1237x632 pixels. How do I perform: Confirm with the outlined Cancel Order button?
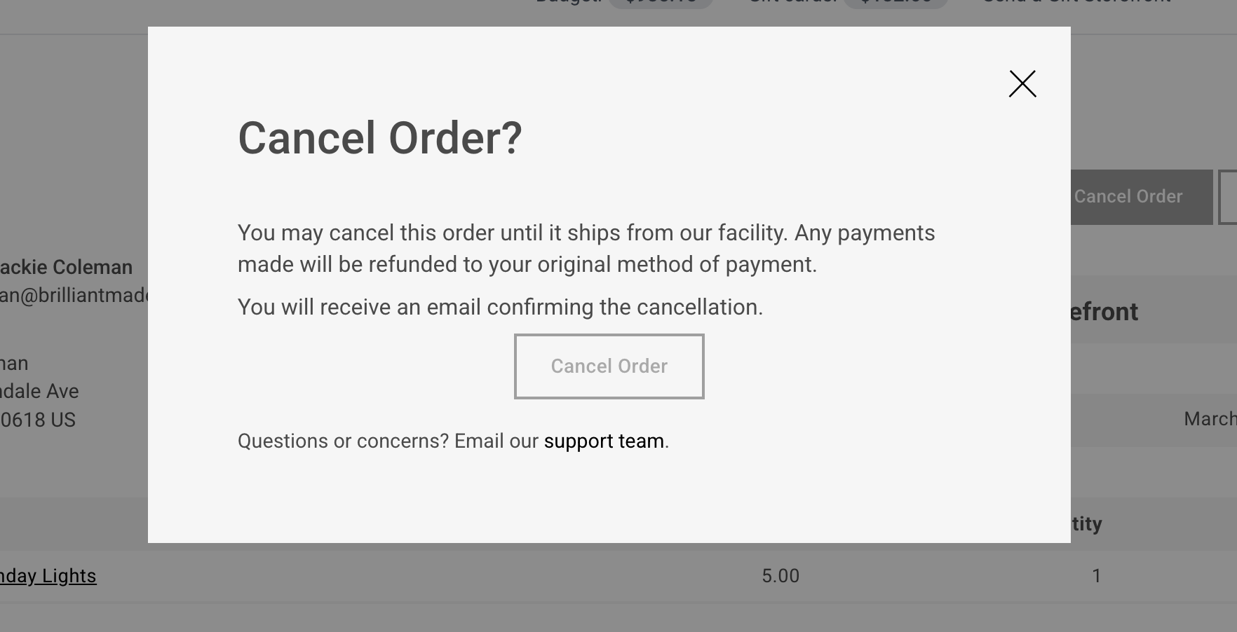pos(609,366)
